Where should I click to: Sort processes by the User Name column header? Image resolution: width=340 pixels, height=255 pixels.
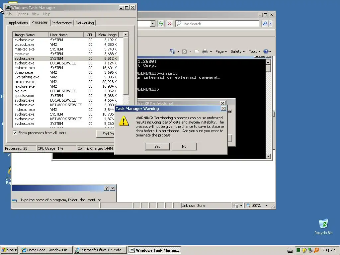pos(66,35)
